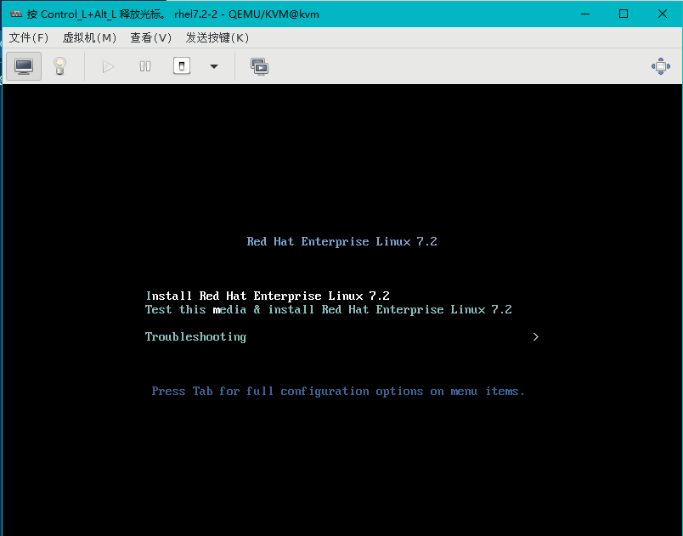Expand Troubleshooting submenu arrow

(x=536, y=337)
